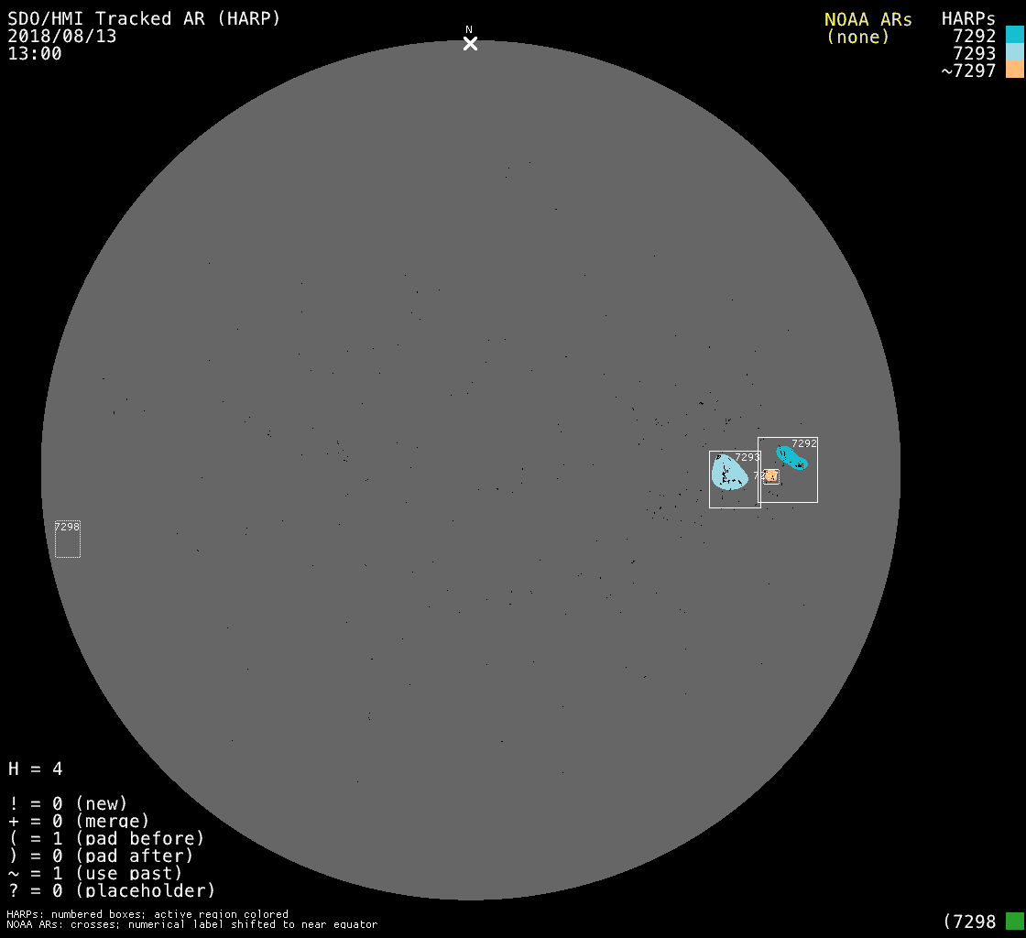Click the dark cyan HARP 7292 region blob
Image resolution: width=1026 pixels, height=938 pixels.
pyautogui.click(x=791, y=457)
